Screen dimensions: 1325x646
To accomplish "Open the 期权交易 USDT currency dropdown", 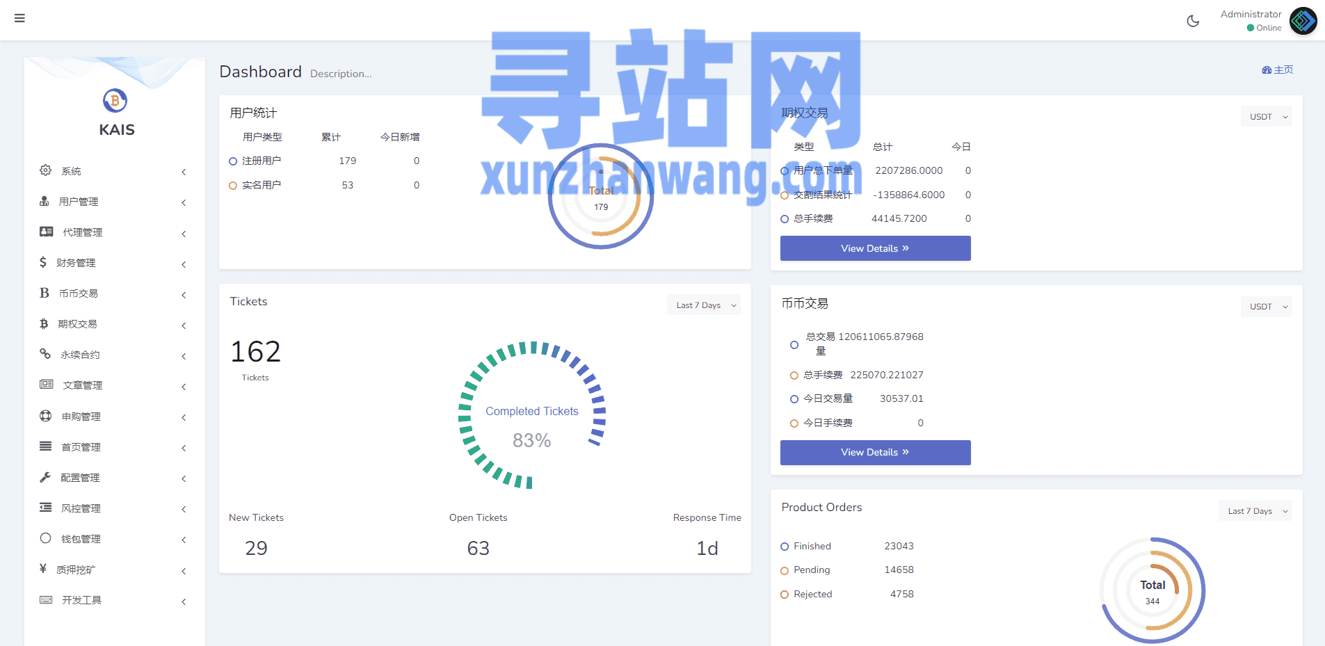I will pyautogui.click(x=1267, y=117).
